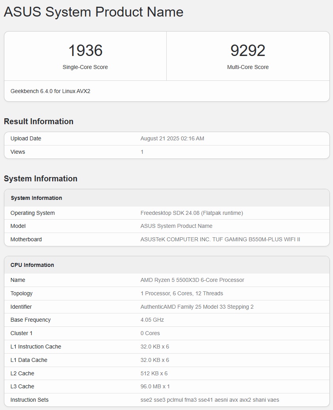
Task: Click the Cluster 1 row label
Action: (22, 333)
